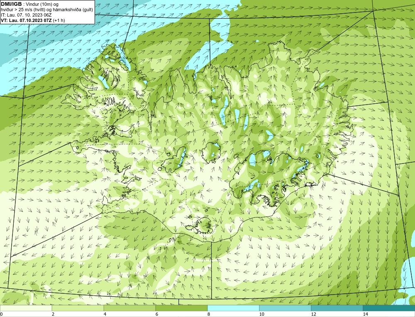Click the '10' scale label
415x317 pixels.
tap(262, 314)
